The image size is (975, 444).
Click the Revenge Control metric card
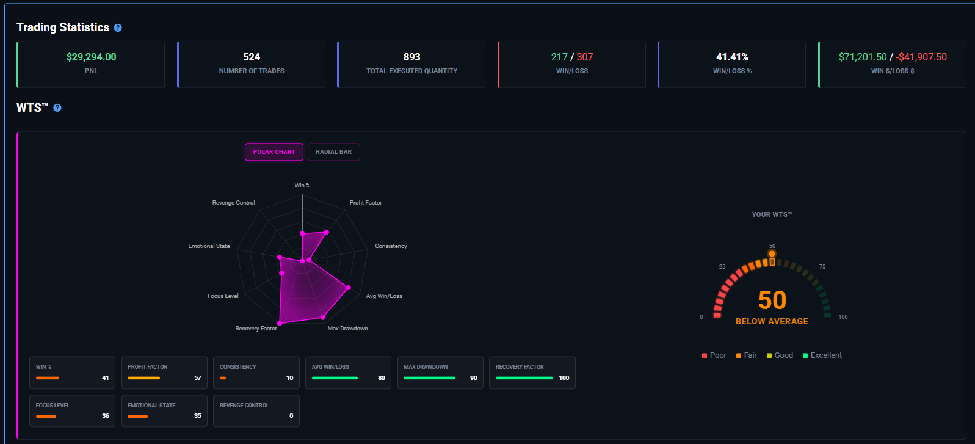click(x=256, y=410)
